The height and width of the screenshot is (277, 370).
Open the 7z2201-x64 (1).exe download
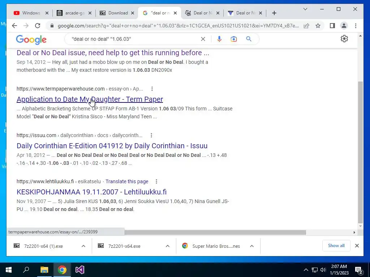pos(43,246)
